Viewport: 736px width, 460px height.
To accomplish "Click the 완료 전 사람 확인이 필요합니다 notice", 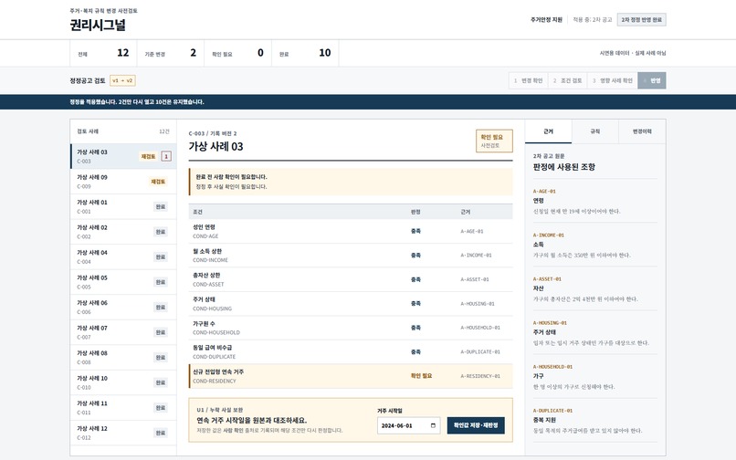I will point(350,182).
